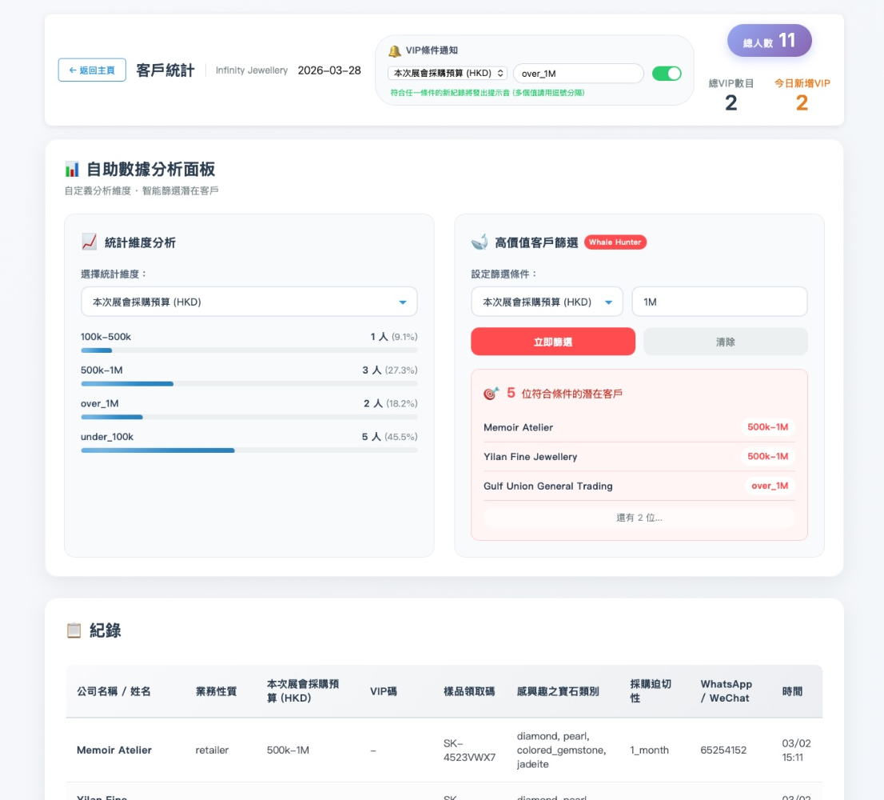Click the target icon beside matching customers count
This screenshot has height=800, width=884.
(491, 394)
